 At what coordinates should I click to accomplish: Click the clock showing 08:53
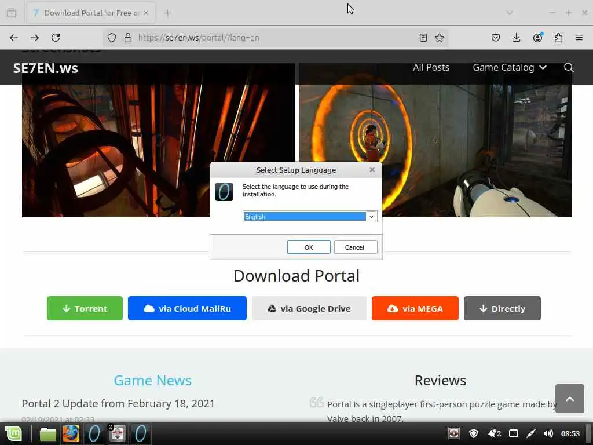570,433
